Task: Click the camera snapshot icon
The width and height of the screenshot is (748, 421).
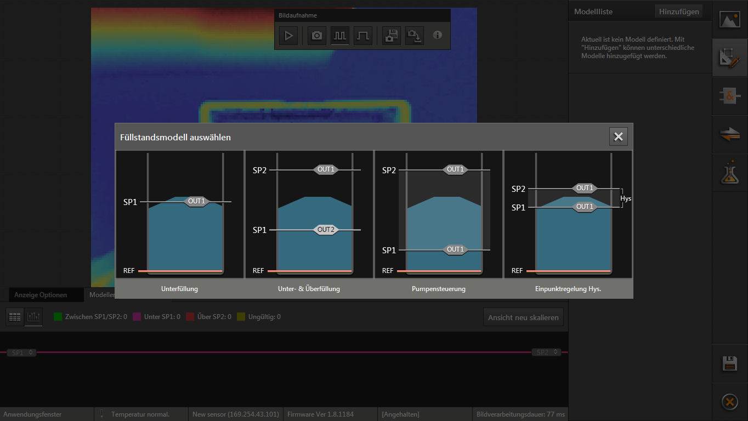Action: point(317,36)
